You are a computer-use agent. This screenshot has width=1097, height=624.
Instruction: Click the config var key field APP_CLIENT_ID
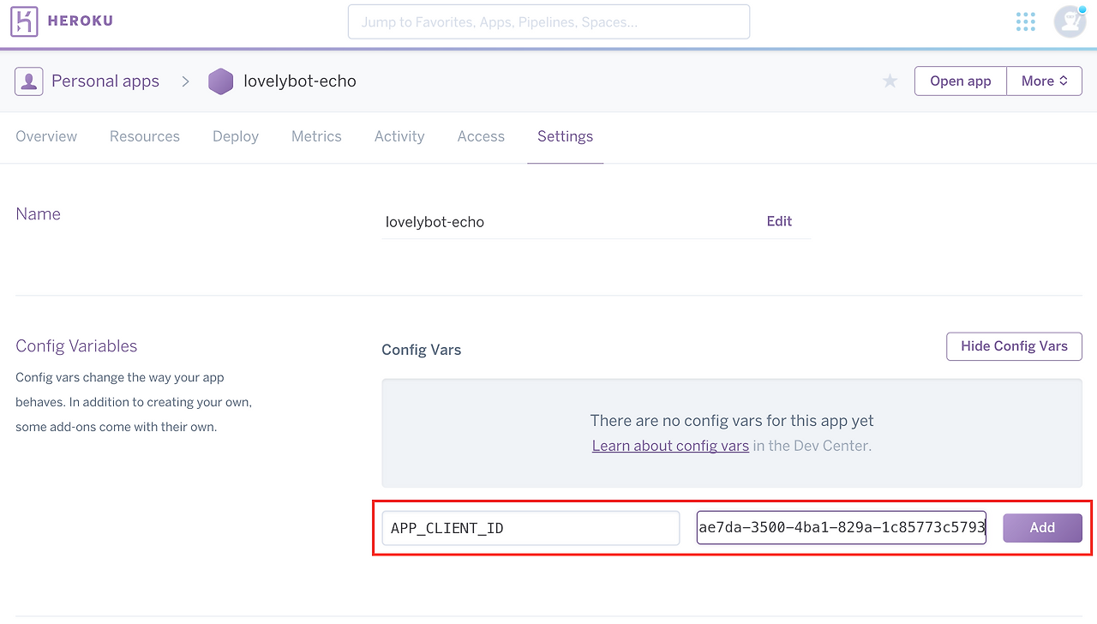pyautogui.click(x=531, y=528)
